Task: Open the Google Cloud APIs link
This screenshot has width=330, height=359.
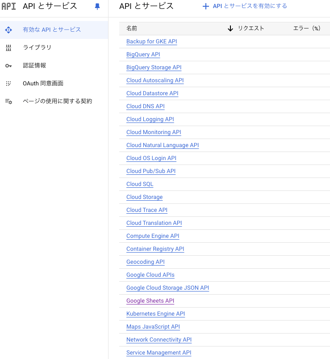Action: coord(150,275)
